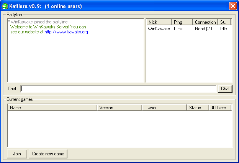Click the Chat send button
Viewport: 239px width, 163px height.
[225, 89]
